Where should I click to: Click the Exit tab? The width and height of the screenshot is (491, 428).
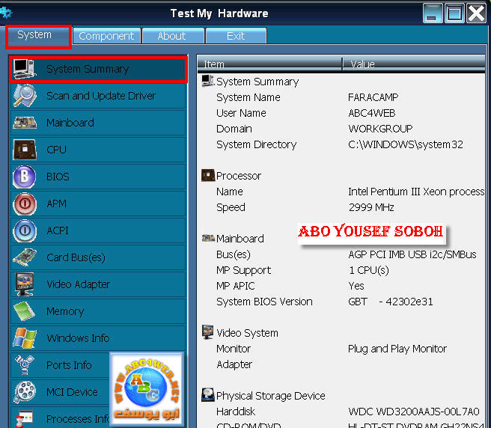[236, 36]
